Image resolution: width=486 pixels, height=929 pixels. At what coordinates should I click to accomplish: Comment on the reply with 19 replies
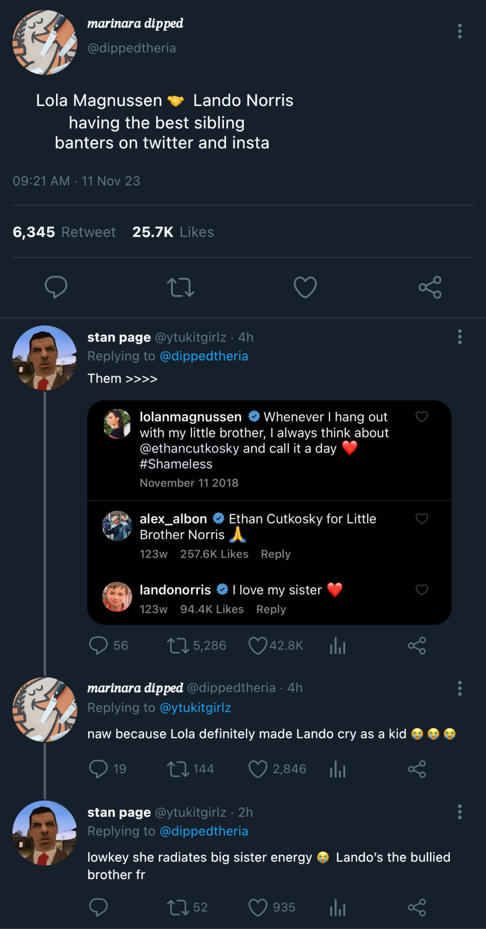click(x=98, y=769)
